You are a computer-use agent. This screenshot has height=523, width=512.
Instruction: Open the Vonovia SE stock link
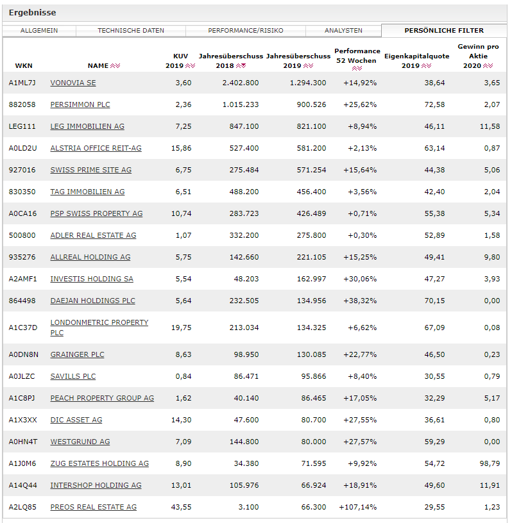[x=73, y=83]
